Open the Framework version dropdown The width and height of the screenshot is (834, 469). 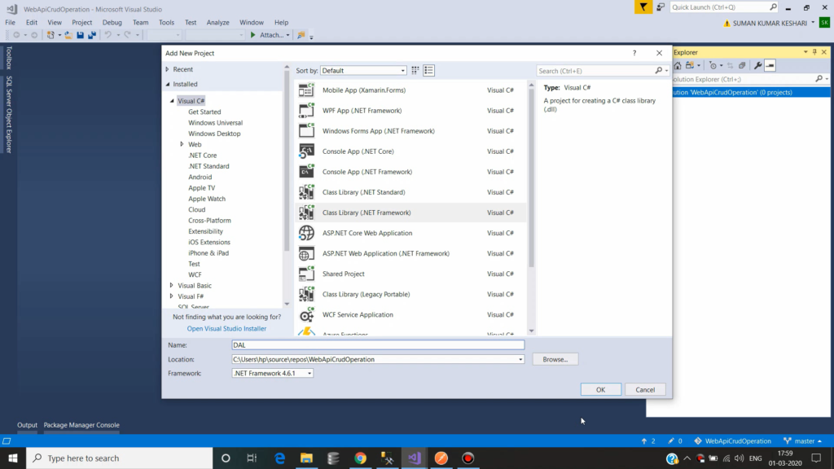click(x=272, y=373)
